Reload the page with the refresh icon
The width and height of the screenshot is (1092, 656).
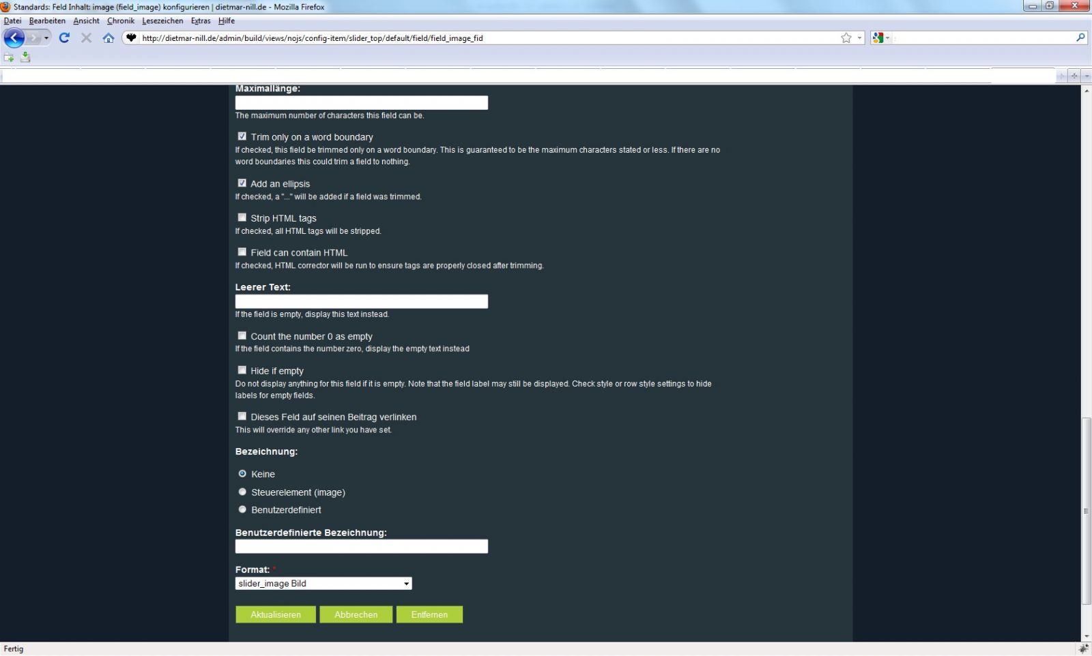tap(64, 38)
